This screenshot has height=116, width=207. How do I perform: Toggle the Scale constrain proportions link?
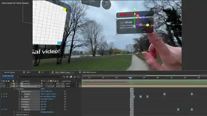coord(42,97)
